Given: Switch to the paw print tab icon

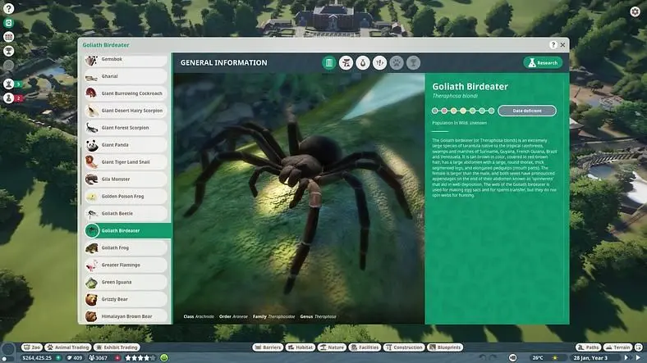Looking at the screenshot, I should [397, 62].
